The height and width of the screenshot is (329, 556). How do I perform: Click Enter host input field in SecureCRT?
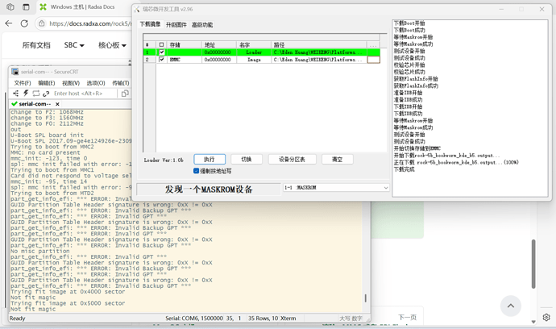click(84, 94)
